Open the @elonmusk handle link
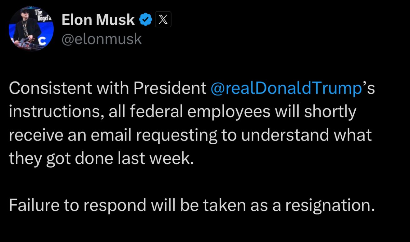 point(102,39)
